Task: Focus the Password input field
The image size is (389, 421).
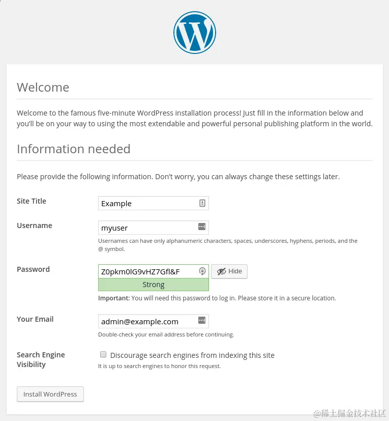Action: coord(154,271)
